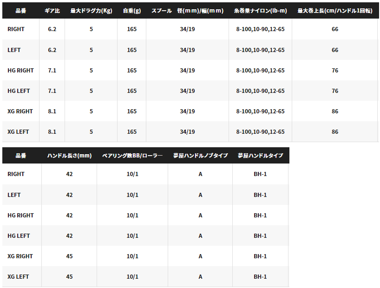Click the 最大巻上長 column header

pyautogui.click(x=335, y=11)
